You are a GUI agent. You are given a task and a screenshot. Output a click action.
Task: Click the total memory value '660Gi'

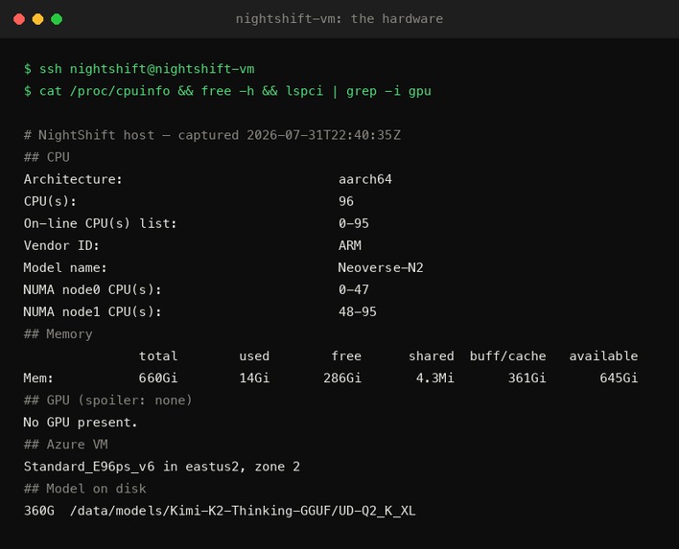pos(158,378)
